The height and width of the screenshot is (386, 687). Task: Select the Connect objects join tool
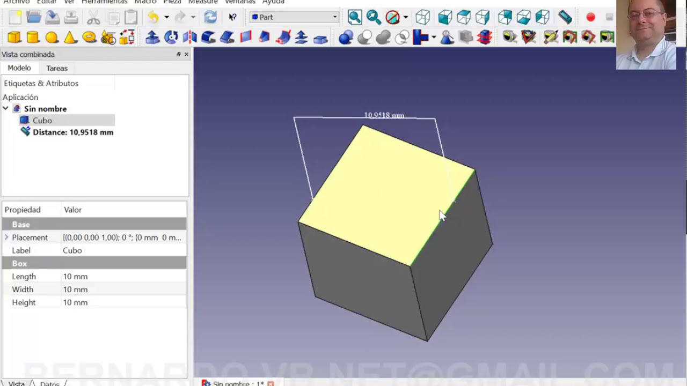point(421,37)
